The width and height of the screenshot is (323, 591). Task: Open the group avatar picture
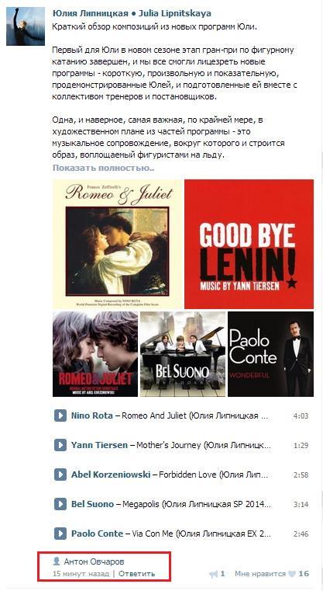pos(26,26)
